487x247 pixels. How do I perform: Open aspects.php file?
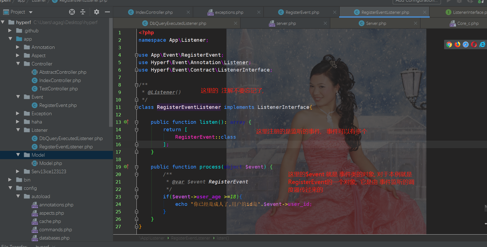click(x=51, y=213)
